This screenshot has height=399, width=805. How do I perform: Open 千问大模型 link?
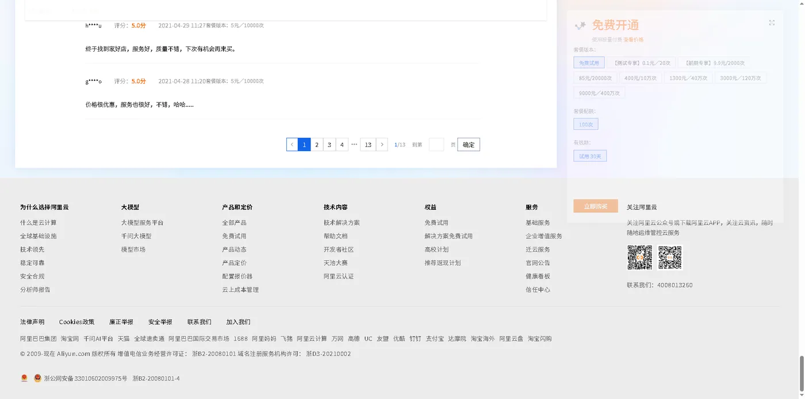(x=136, y=236)
